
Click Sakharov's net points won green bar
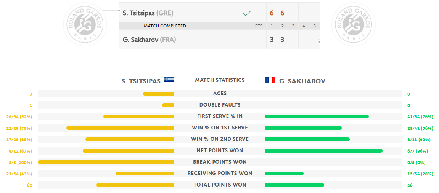click(x=324, y=150)
